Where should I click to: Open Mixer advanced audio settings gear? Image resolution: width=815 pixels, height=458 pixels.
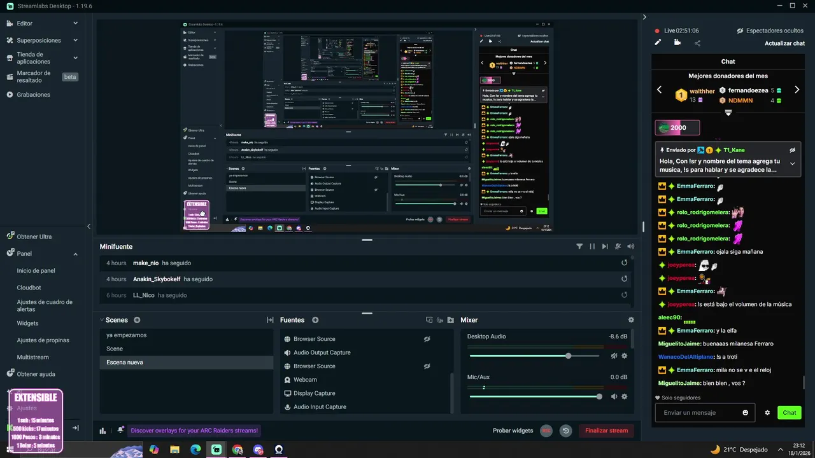[631, 320]
